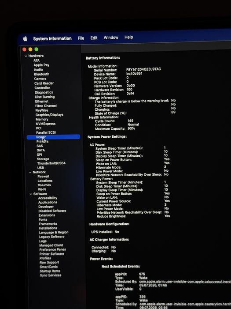Select Accessibility under Software

coord(48,198)
